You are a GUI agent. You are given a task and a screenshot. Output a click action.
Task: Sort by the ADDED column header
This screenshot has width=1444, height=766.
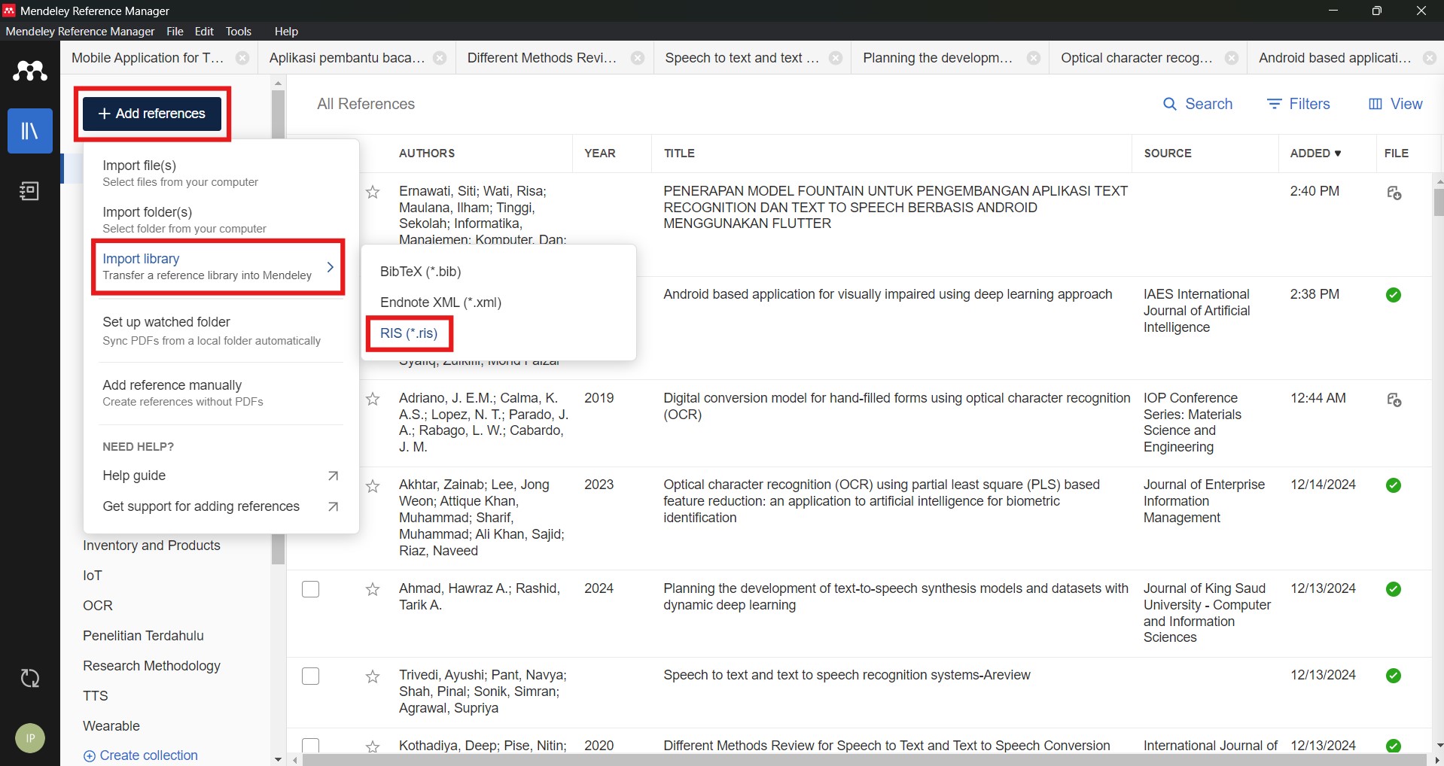(1315, 154)
